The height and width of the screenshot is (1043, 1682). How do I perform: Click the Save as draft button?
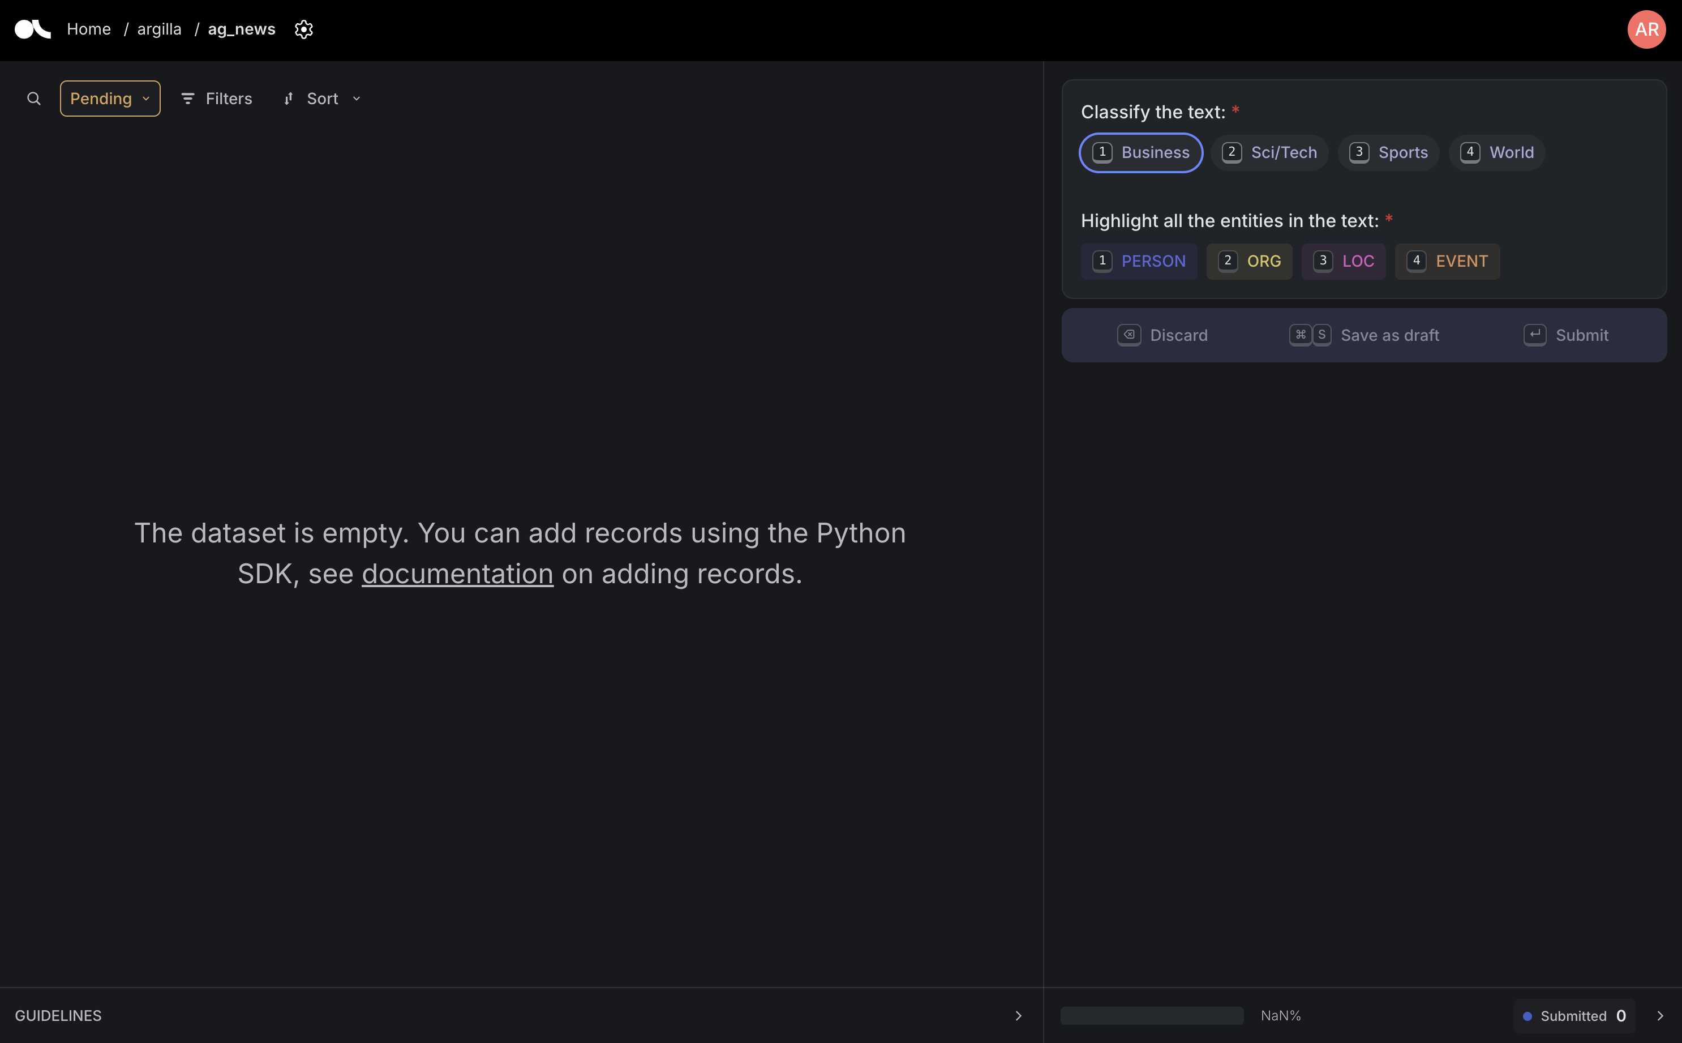1391,335
